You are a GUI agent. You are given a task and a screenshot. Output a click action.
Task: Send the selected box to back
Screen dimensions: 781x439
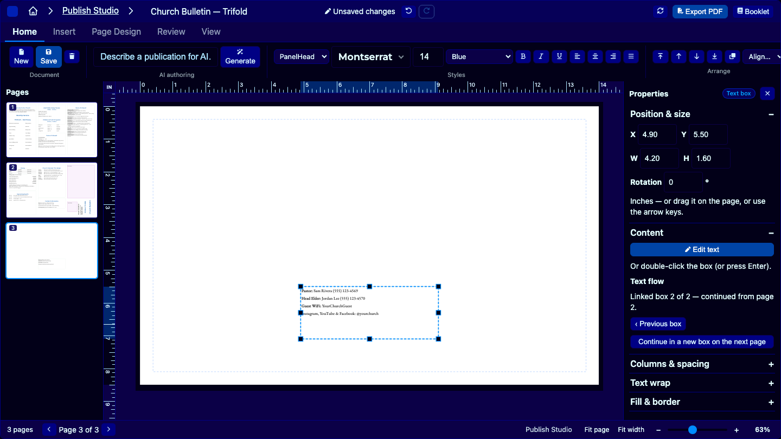pyautogui.click(x=715, y=56)
